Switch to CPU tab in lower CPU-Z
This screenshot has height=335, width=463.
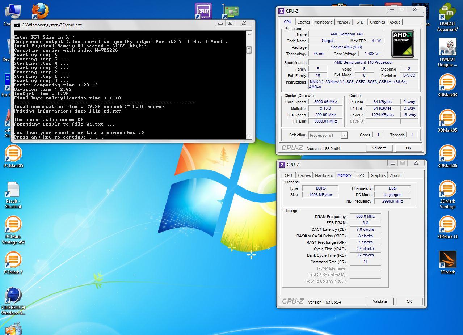288,175
